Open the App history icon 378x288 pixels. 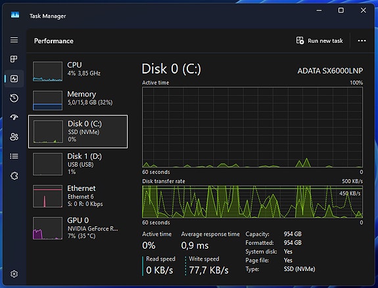click(14, 98)
